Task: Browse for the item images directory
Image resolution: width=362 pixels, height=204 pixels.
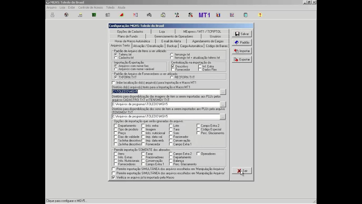Action: [223, 104]
